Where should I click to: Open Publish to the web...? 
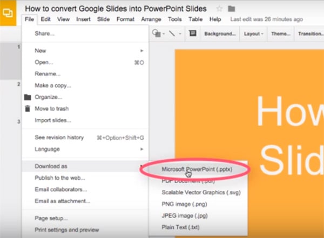(60, 178)
